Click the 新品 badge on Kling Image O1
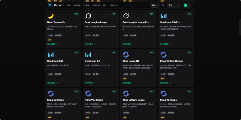Image resolution: width=241 pixels, height=120 pixels. coord(125,78)
